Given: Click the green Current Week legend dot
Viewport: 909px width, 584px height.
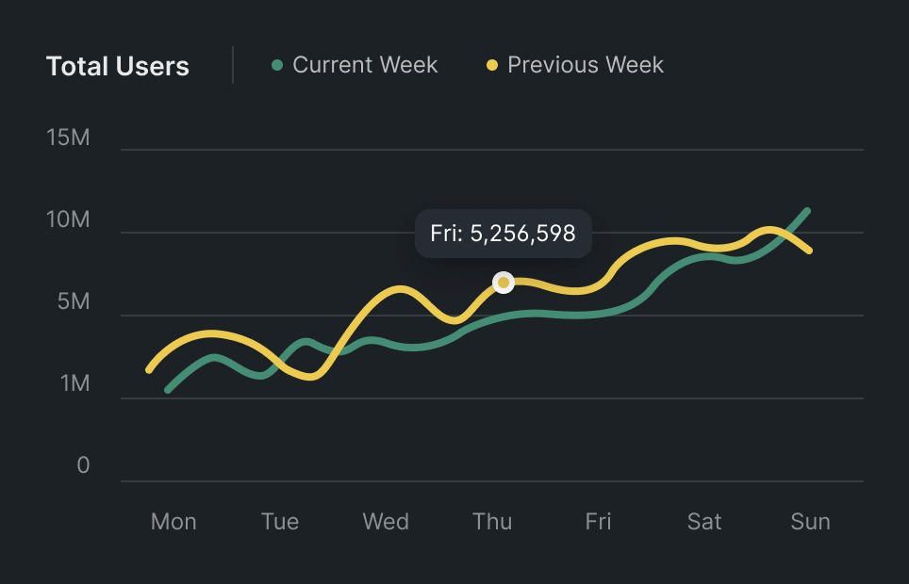Looking at the screenshot, I should click(277, 65).
